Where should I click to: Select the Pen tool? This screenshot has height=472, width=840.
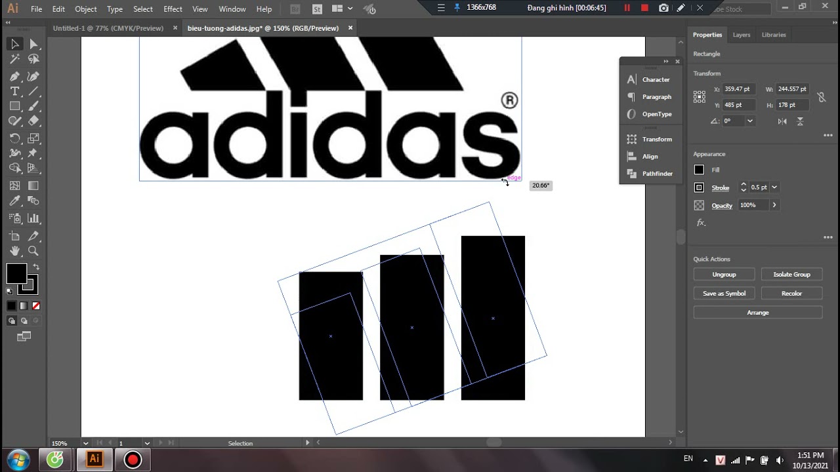click(14, 76)
